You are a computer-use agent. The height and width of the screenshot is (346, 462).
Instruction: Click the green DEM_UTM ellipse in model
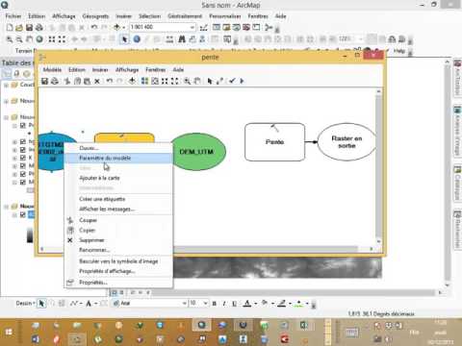[x=197, y=152]
